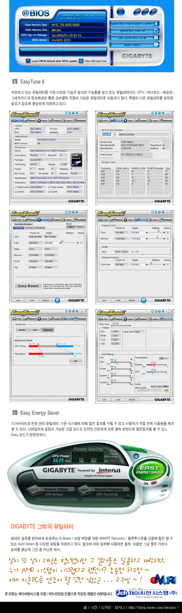182x613 pixels.
Task: Switch to Core Boost sub-tab in Tuner window
Action: point(40,228)
